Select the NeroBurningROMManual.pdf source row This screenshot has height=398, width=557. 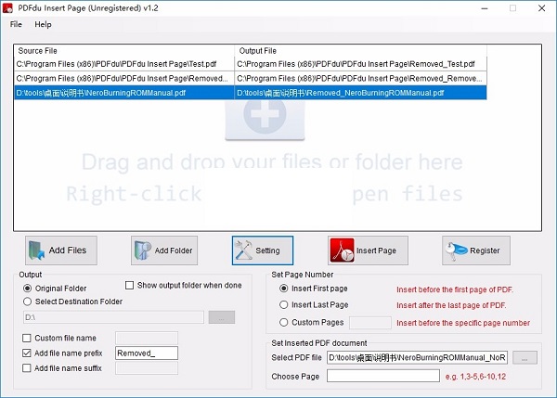124,93
